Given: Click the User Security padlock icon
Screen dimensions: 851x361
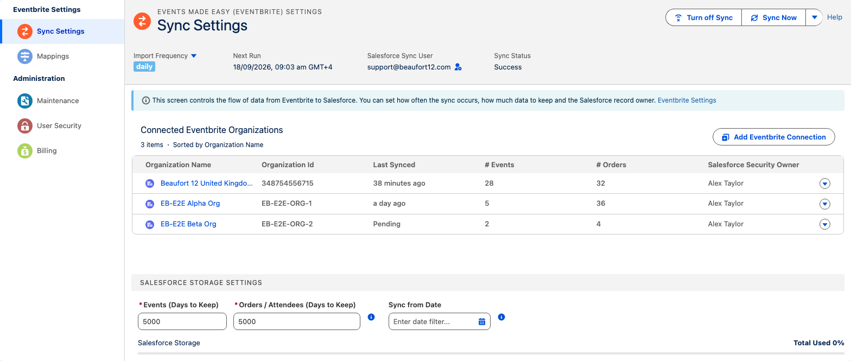Looking at the screenshot, I should [x=25, y=126].
